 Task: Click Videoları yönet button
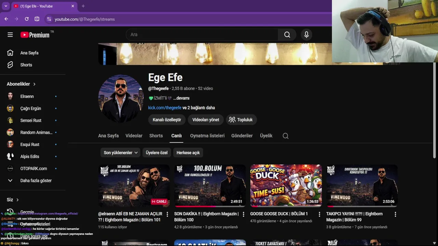click(x=206, y=120)
